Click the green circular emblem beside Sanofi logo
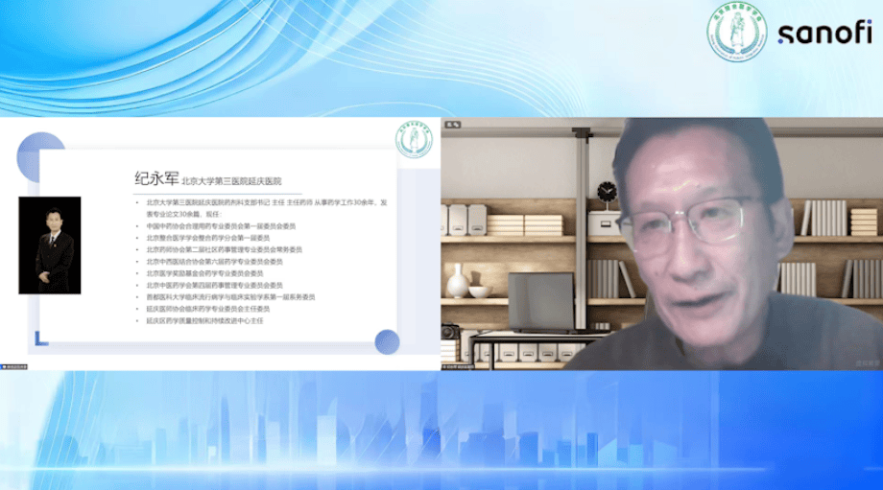This screenshot has height=490, width=883. coord(737,33)
